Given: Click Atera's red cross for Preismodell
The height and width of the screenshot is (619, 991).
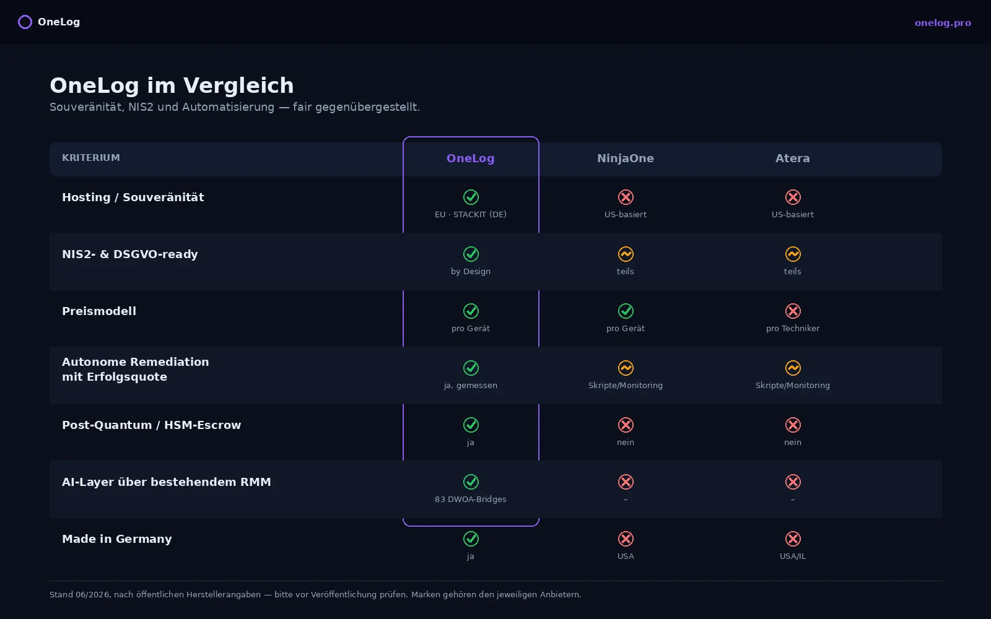Looking at the screenshot, I should click(793, 311).
